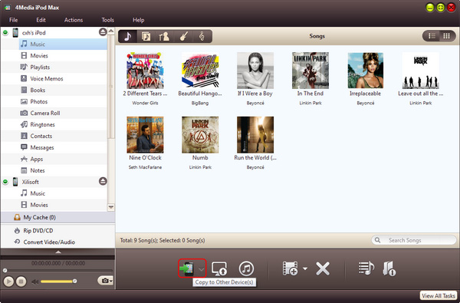Open My Cache (0)
This screenshot has height=303, width=460.
pos(58,217)
